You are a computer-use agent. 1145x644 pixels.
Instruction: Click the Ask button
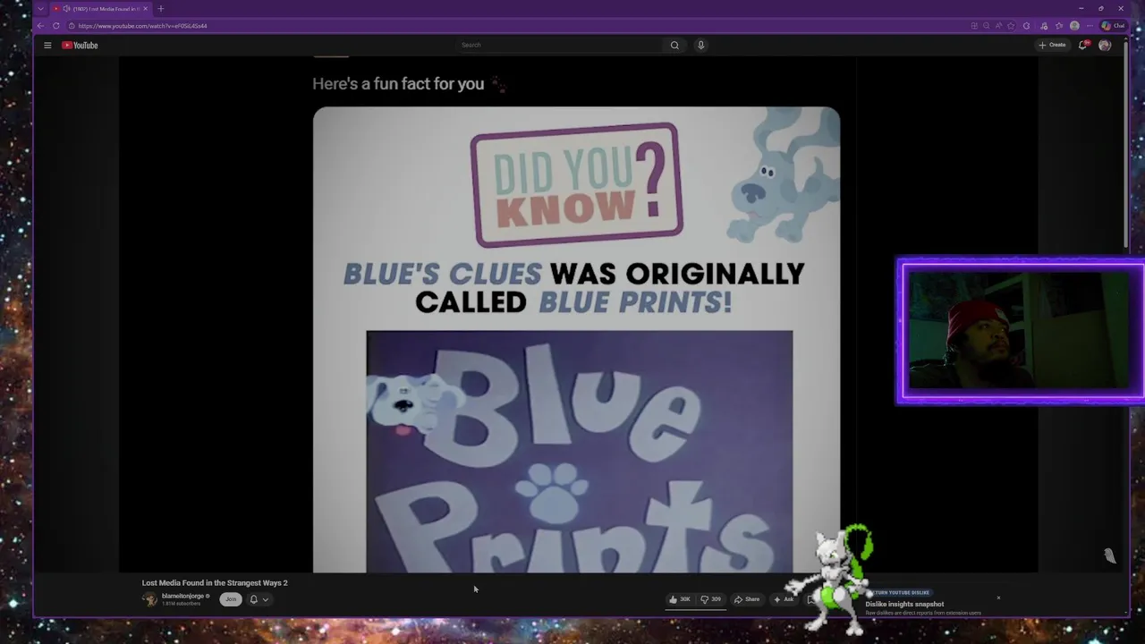click(x=784, y=599)
